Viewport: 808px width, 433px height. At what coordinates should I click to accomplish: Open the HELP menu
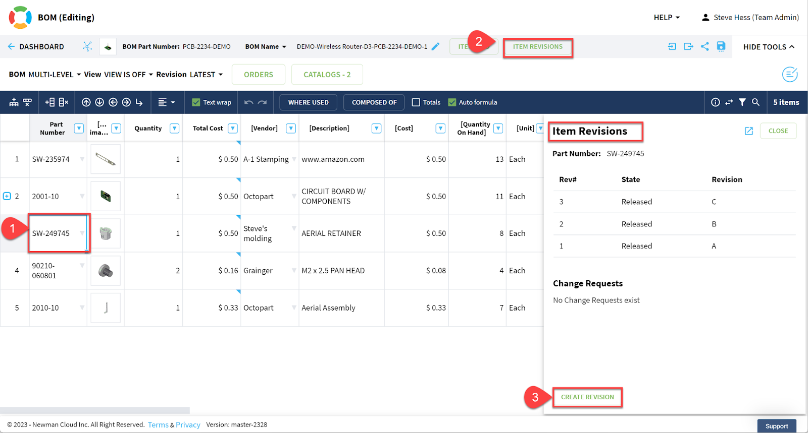[666, 17]
